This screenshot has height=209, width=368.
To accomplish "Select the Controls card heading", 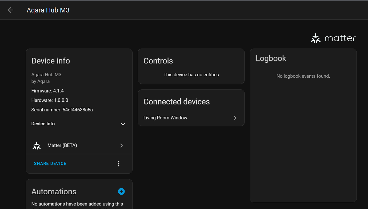I will (x=158, y=61).
